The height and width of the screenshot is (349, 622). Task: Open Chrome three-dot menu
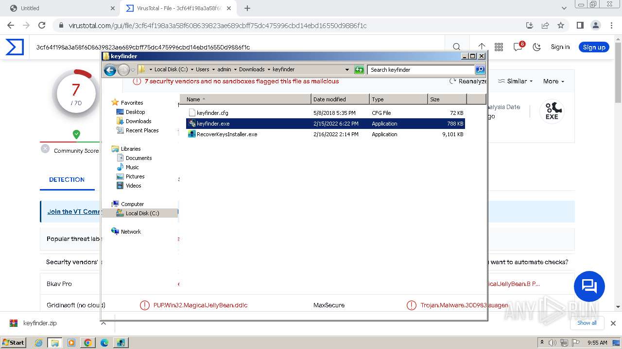pyautogui.click(x=612, y=25)
